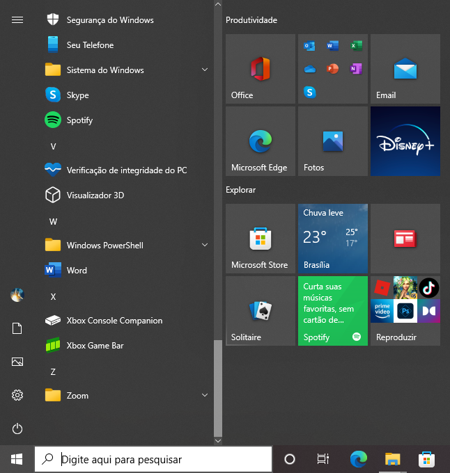Focus the taskbar search box

coord(153,459)
